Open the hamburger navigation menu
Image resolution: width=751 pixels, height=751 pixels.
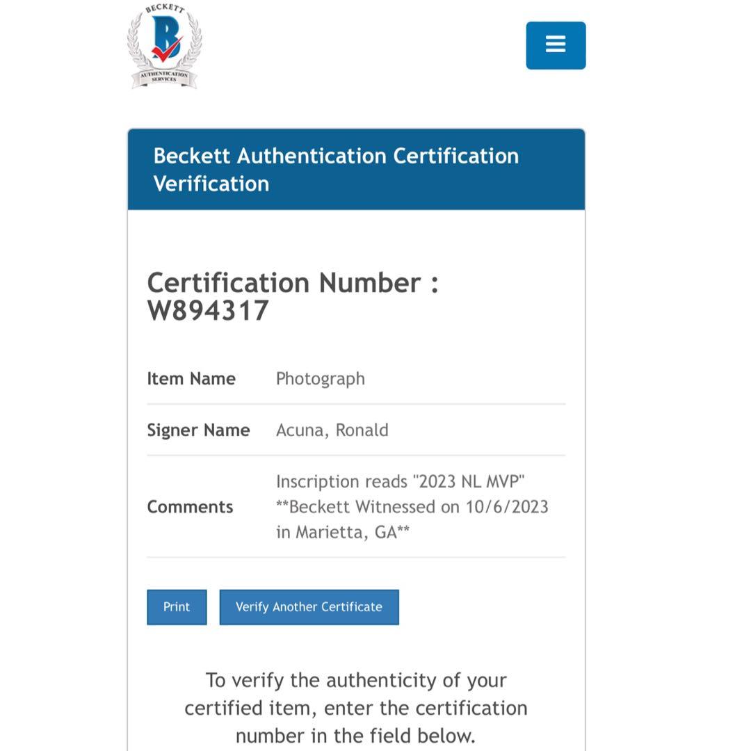(556, 45)
